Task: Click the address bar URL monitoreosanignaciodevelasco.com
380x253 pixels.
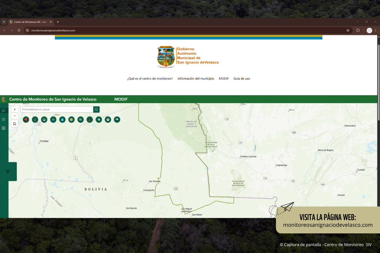Action: [x=53, y=30]
